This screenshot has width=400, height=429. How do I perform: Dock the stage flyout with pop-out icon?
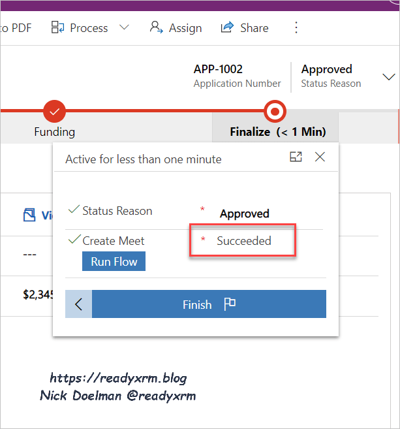[x=296, y=157]
